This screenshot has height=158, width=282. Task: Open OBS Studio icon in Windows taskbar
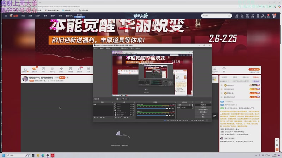[x=48, y=155]
